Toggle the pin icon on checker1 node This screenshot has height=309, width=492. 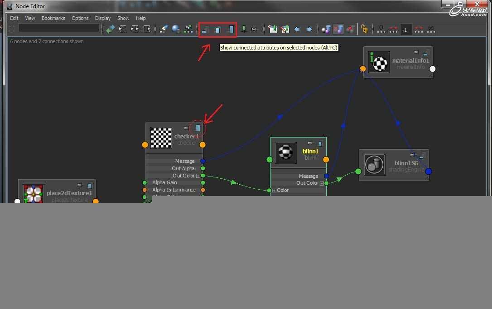coord(186,128)
